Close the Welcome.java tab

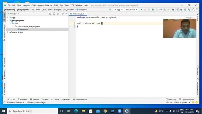[85, 14]
